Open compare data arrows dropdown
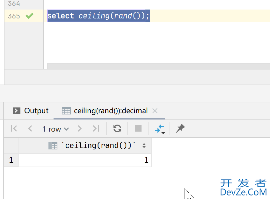The height and width of the screenshot is (199, 270). 160,129
